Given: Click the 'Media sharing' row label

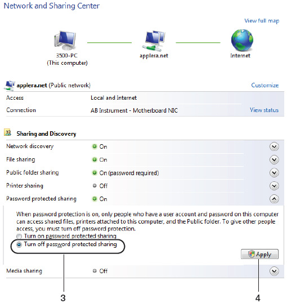Looking at the screenshot, I should (x=24, y=271).
